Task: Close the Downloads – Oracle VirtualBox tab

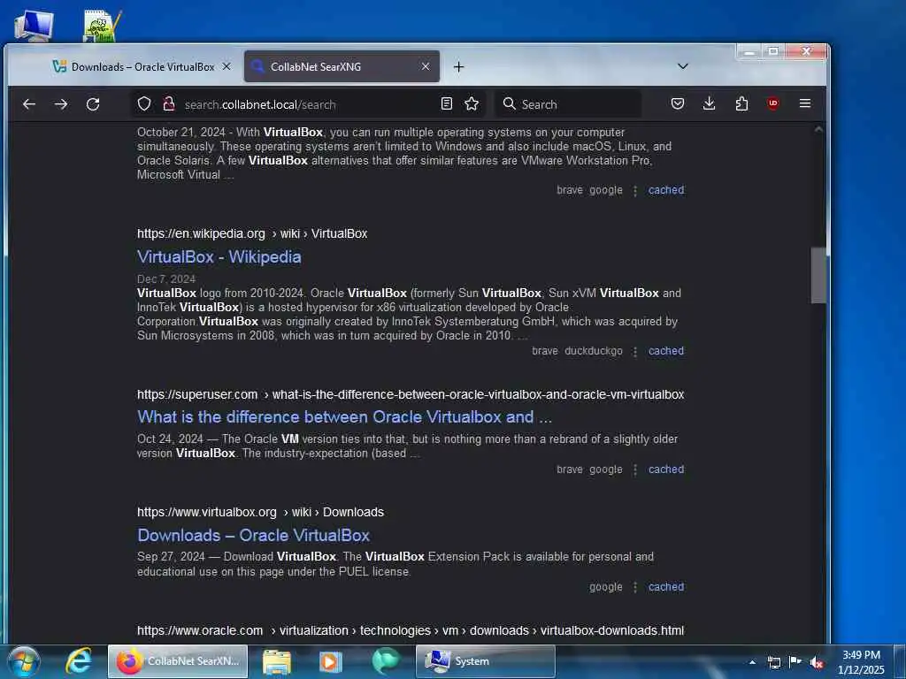Action: 226,67
